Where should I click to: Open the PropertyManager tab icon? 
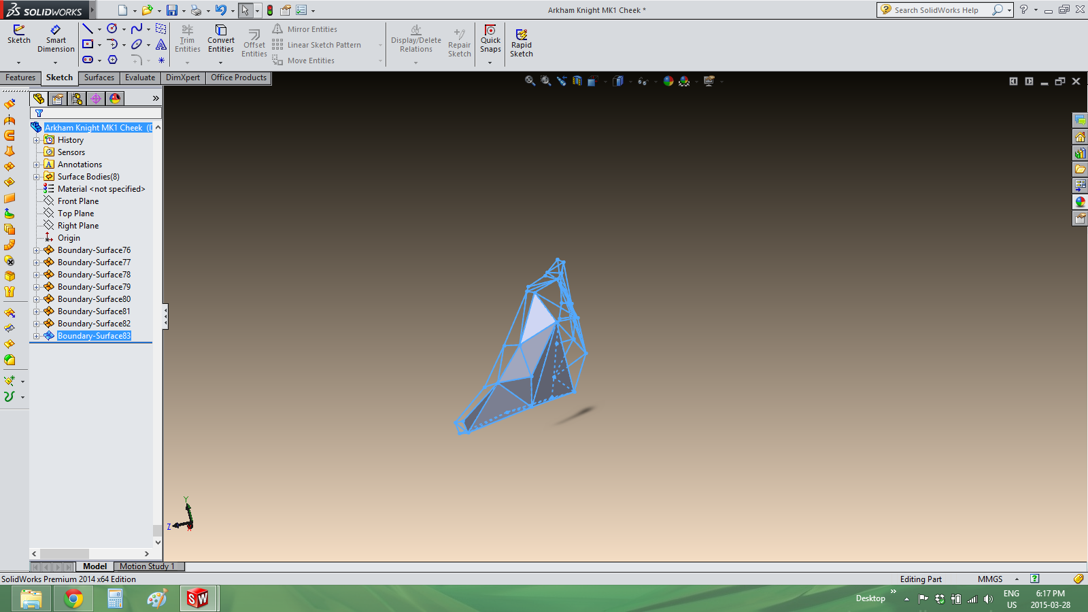[x=58, y=99]
